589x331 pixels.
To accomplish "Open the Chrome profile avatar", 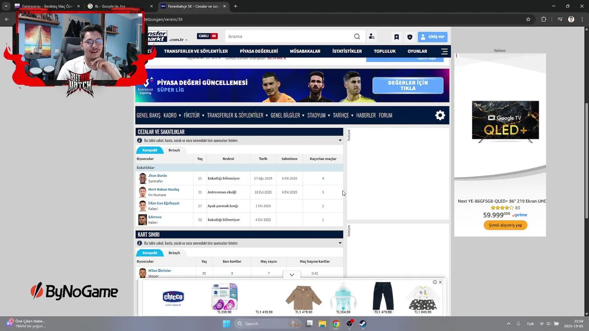I will (571, 19).
